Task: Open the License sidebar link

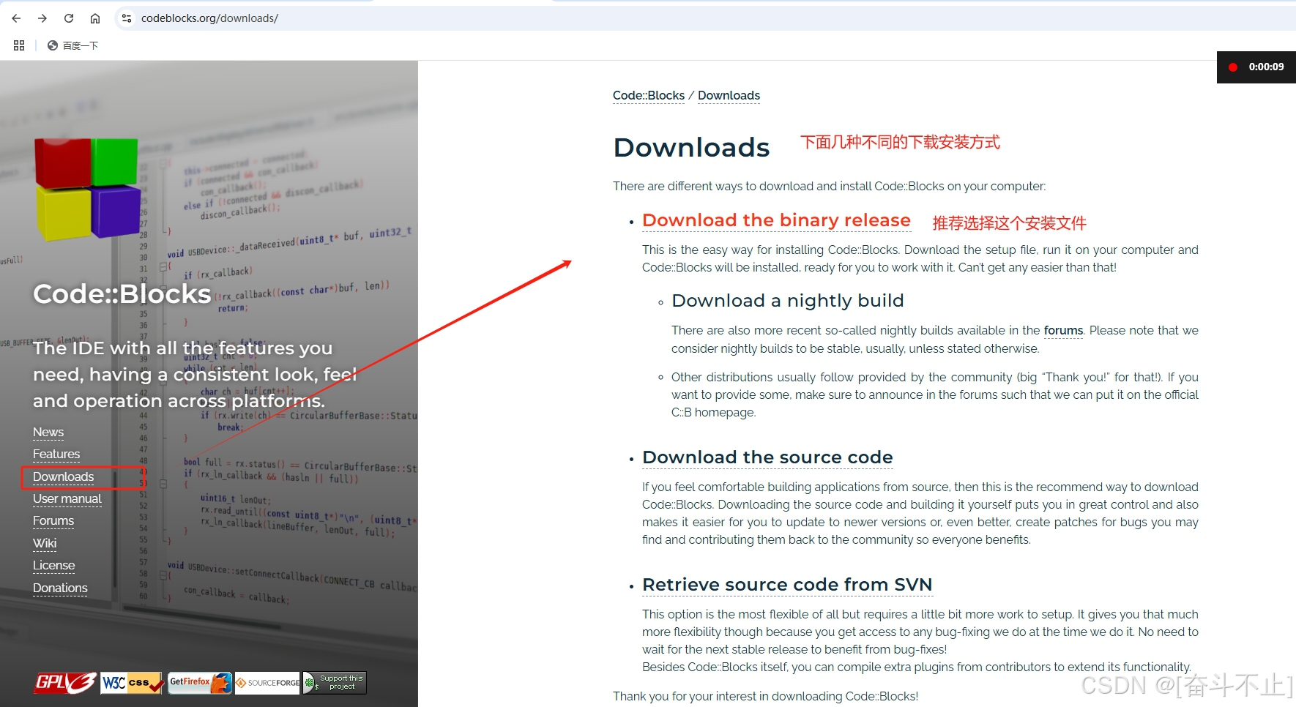Action: pyautogui.click(x=54, y=566)
